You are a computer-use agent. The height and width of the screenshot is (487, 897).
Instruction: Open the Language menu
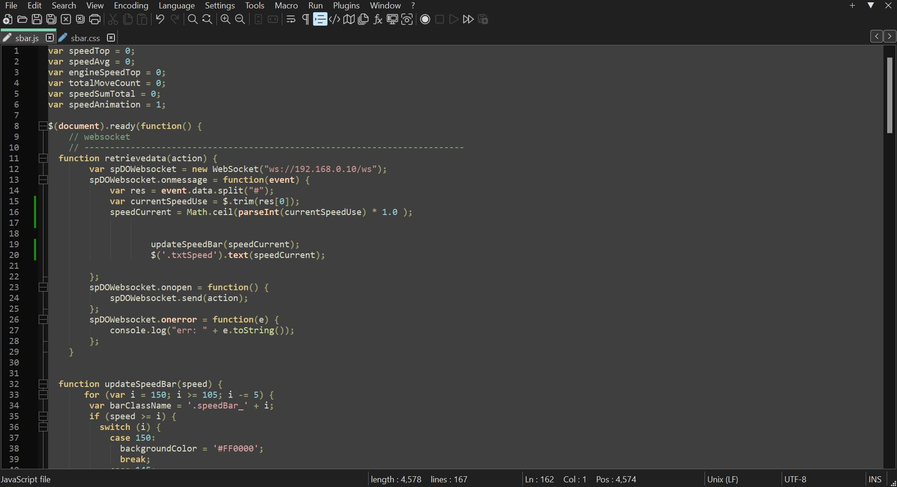(x=177, y=6)
